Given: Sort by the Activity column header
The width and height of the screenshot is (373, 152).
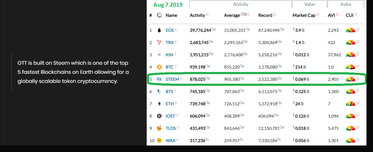Looking at the screenshot, I should [197, 15].
